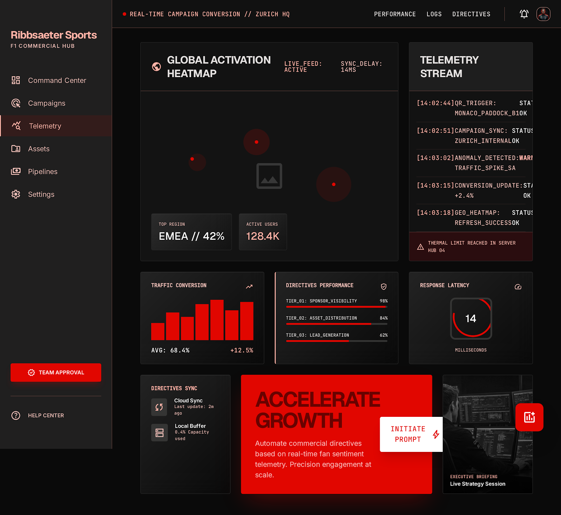Screen dimensions: 561x515
Task: Click the Command Center dashboard icon
Action: pos(16,80)
